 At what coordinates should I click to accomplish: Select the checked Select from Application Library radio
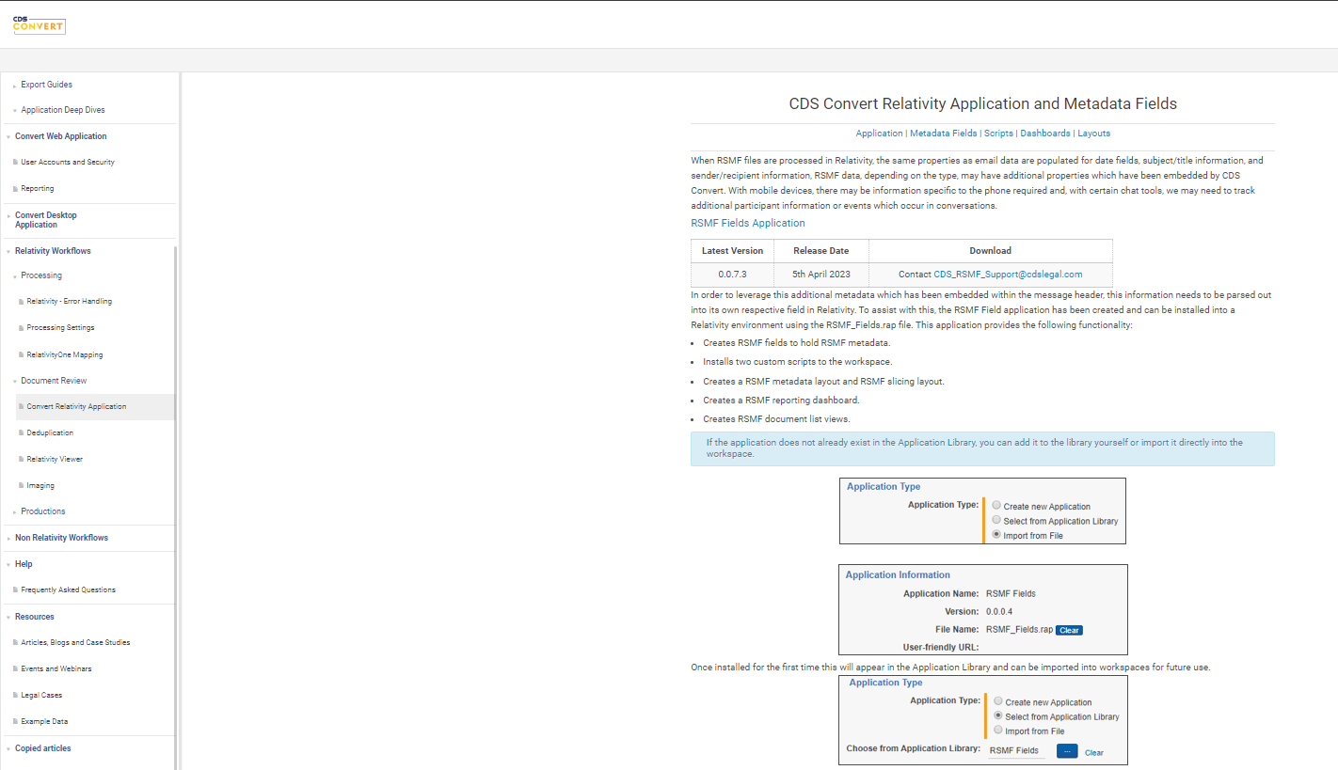pyautogui.click(x=998, y=715)
